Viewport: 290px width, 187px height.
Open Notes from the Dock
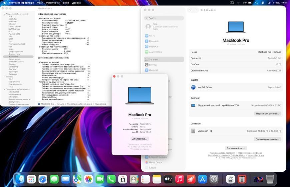click(x=157, y=179)
